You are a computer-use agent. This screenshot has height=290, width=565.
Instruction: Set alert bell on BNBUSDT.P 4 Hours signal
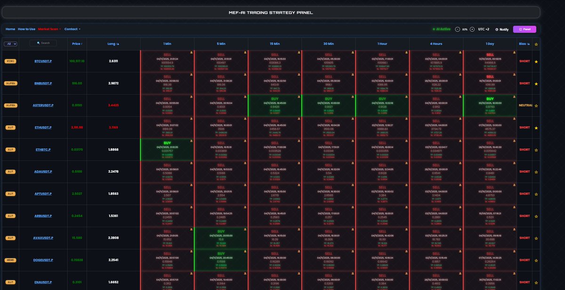pos(460,75)
